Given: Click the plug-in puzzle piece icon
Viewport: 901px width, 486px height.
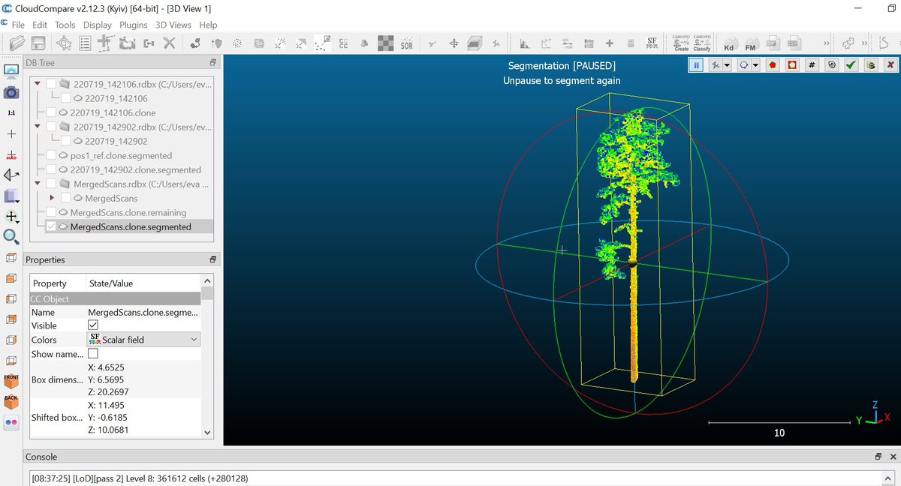Looking at the screenshot, I should point(848,43).
